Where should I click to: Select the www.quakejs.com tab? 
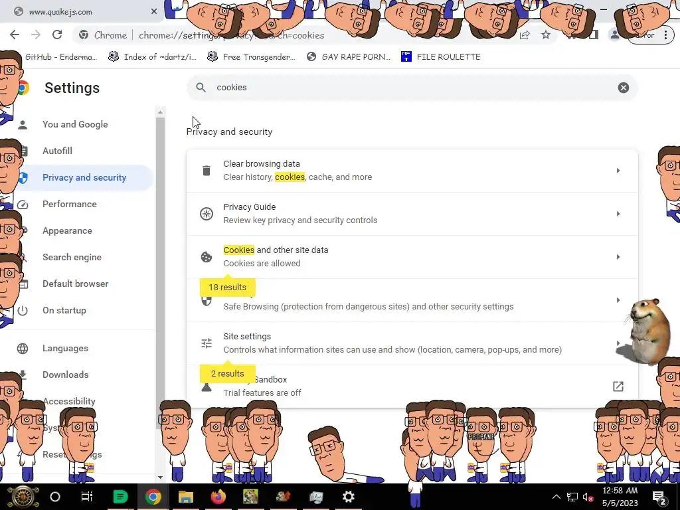coord(82,12)
